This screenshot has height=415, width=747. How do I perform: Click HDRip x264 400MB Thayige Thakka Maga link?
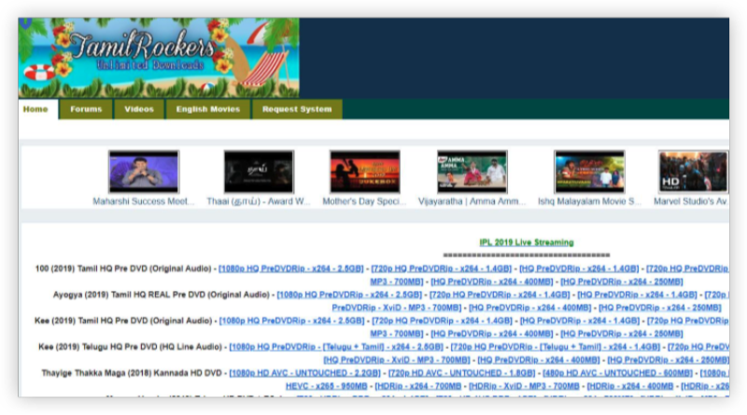tap(629, 386)
